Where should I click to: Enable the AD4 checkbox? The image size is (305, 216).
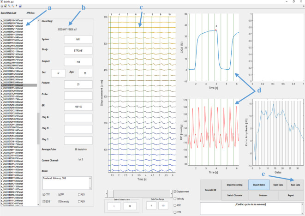click(x=79, y=202)
